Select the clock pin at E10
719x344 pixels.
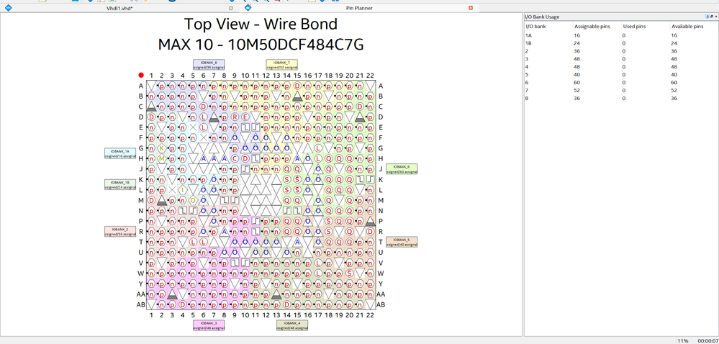[245, 127]
